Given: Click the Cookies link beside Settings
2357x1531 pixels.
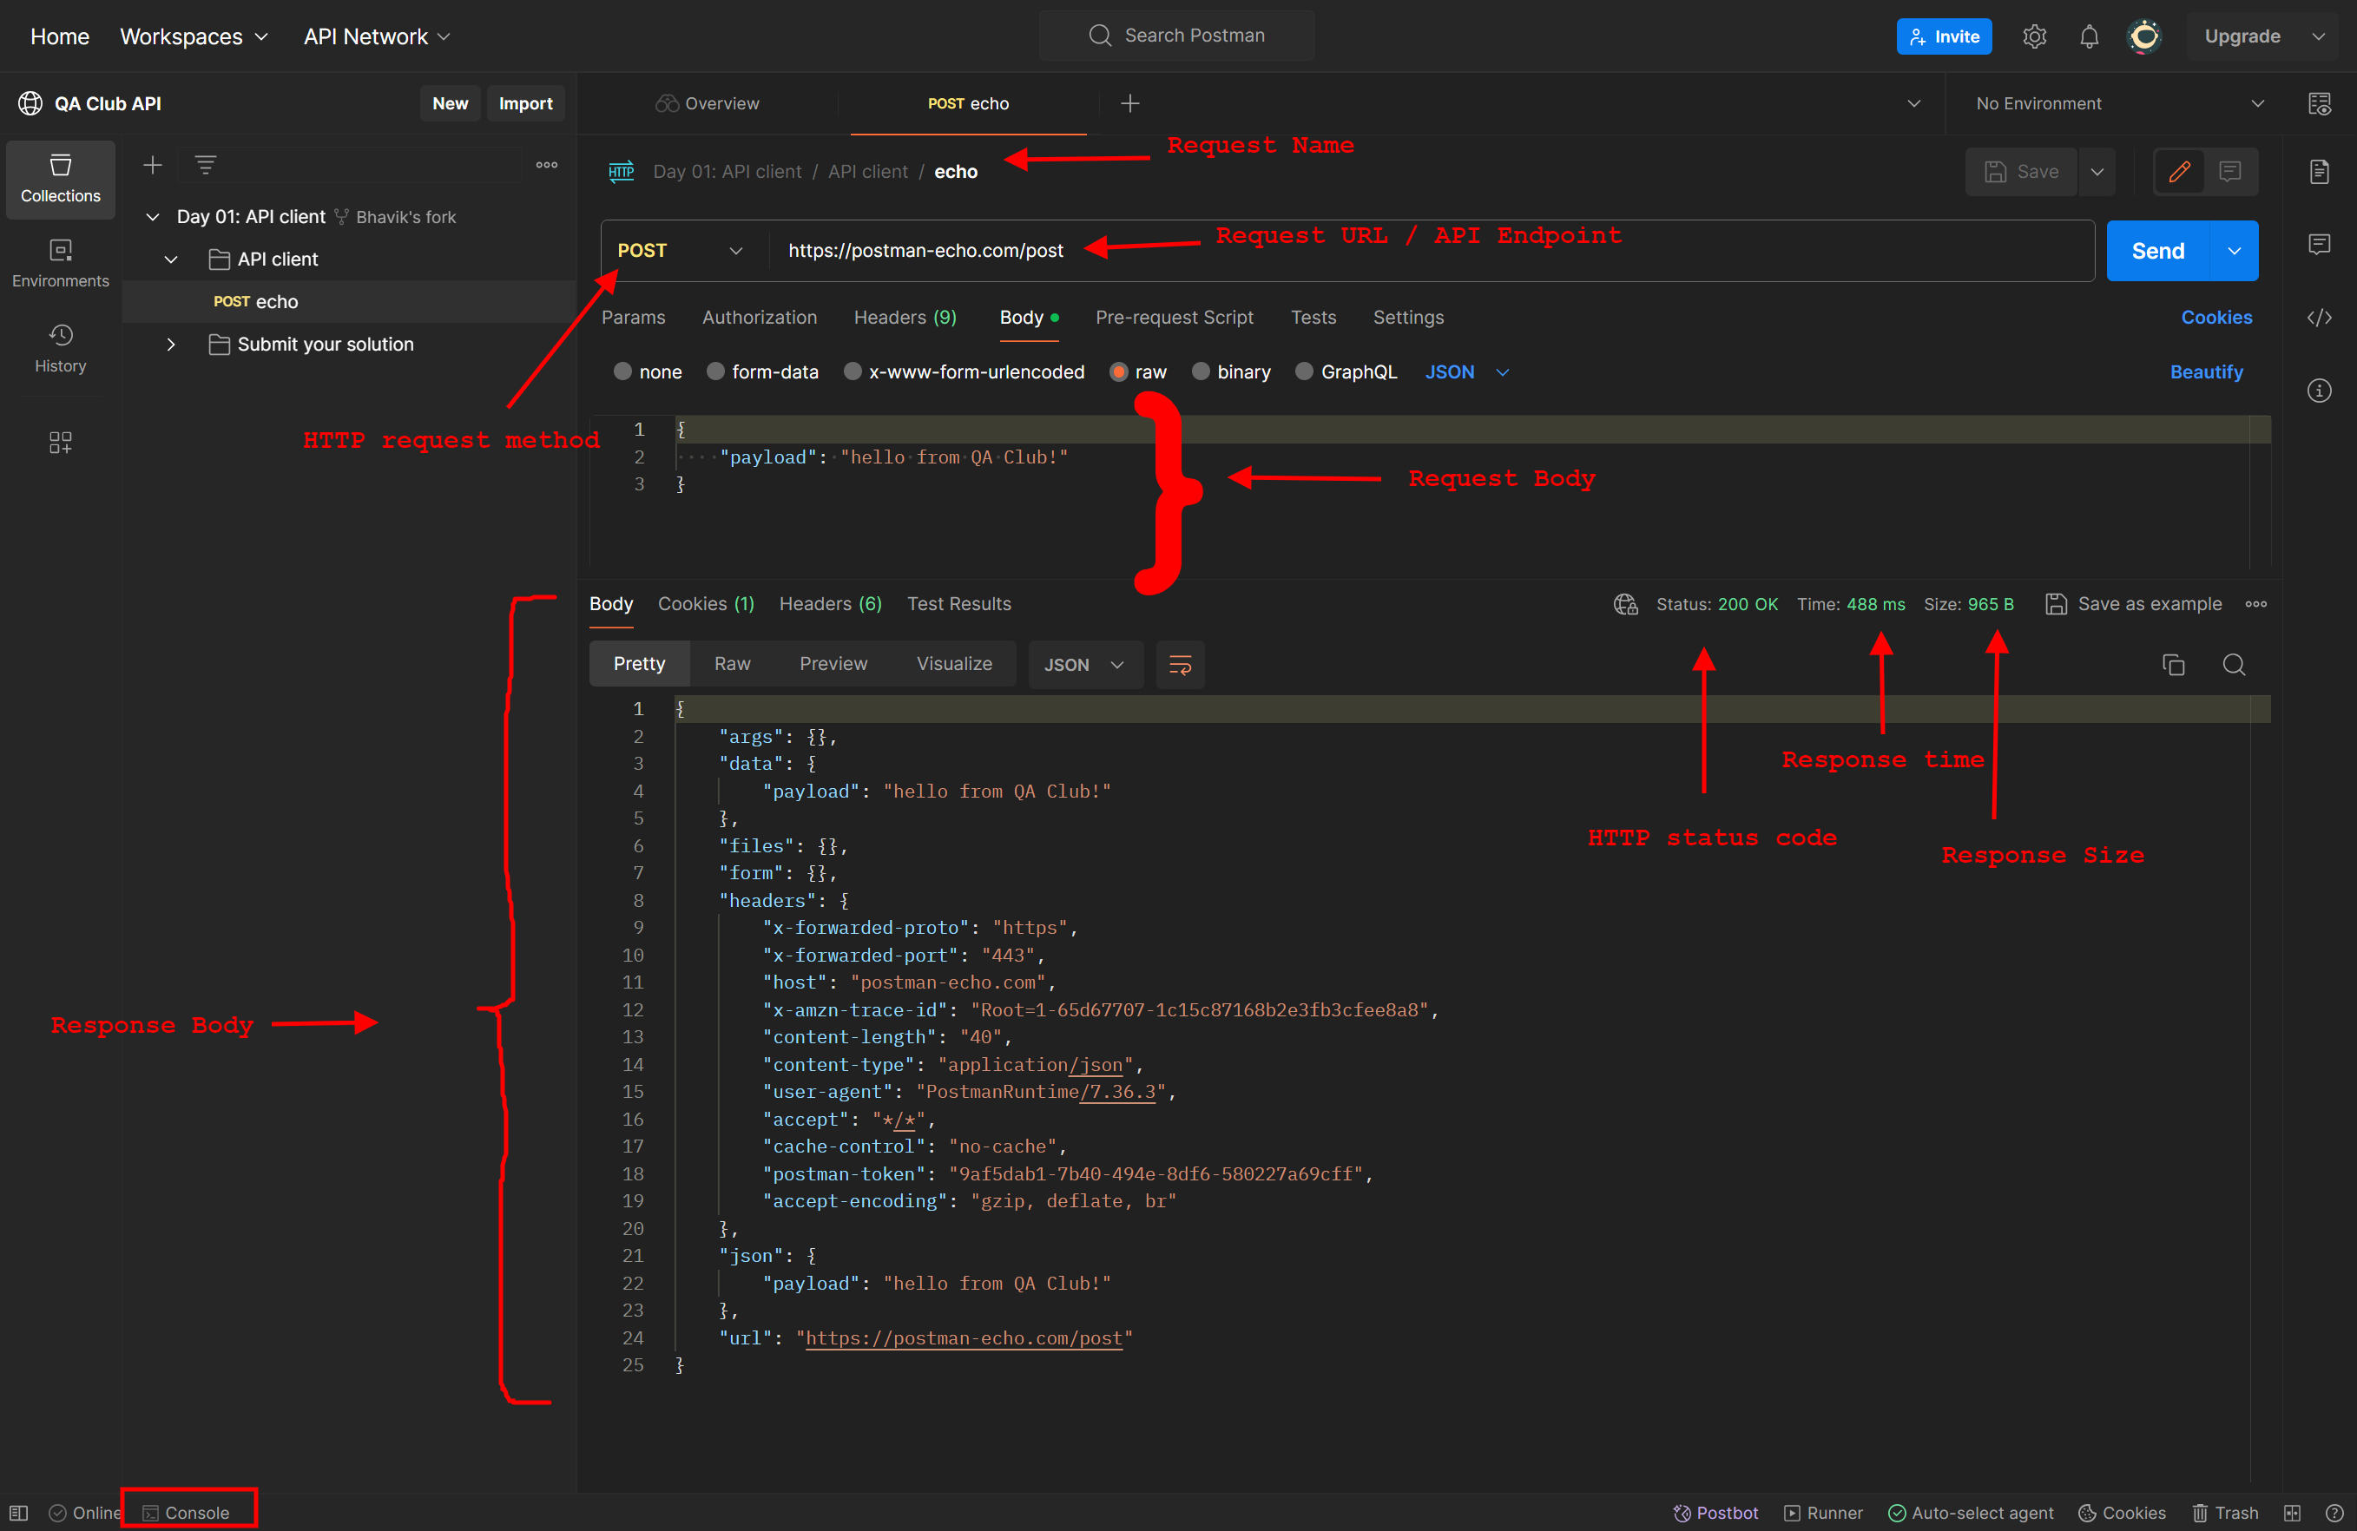Looking at the screenshot, I should tap(2216, 317).
